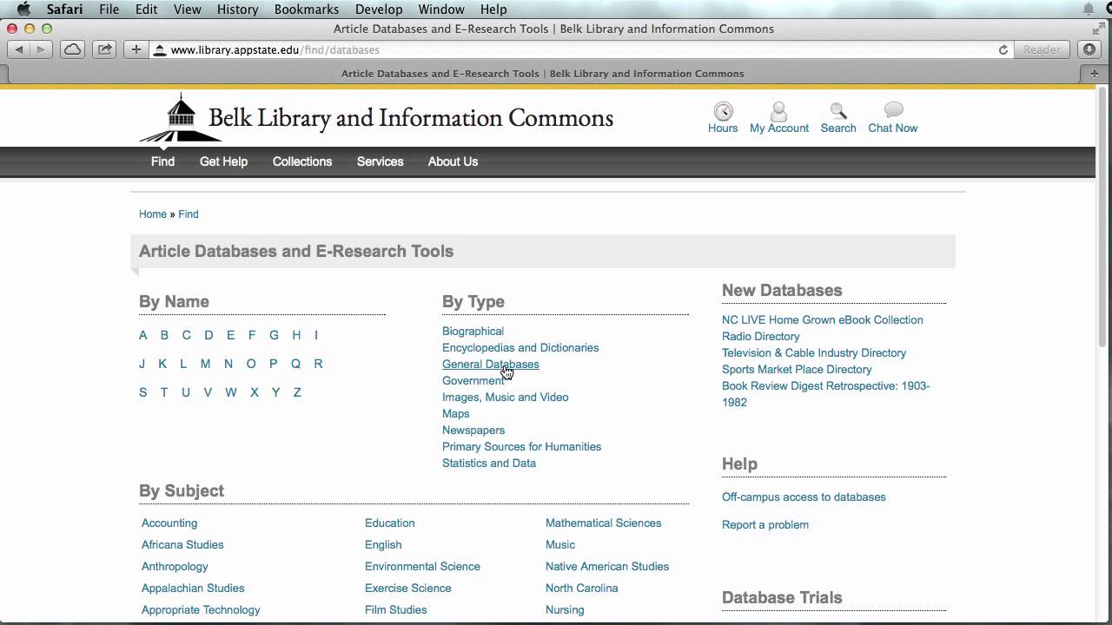The width and height of the screenshot is (1112, 625).
Task: Open the Anthropology subject link
Action: point(175,567)
